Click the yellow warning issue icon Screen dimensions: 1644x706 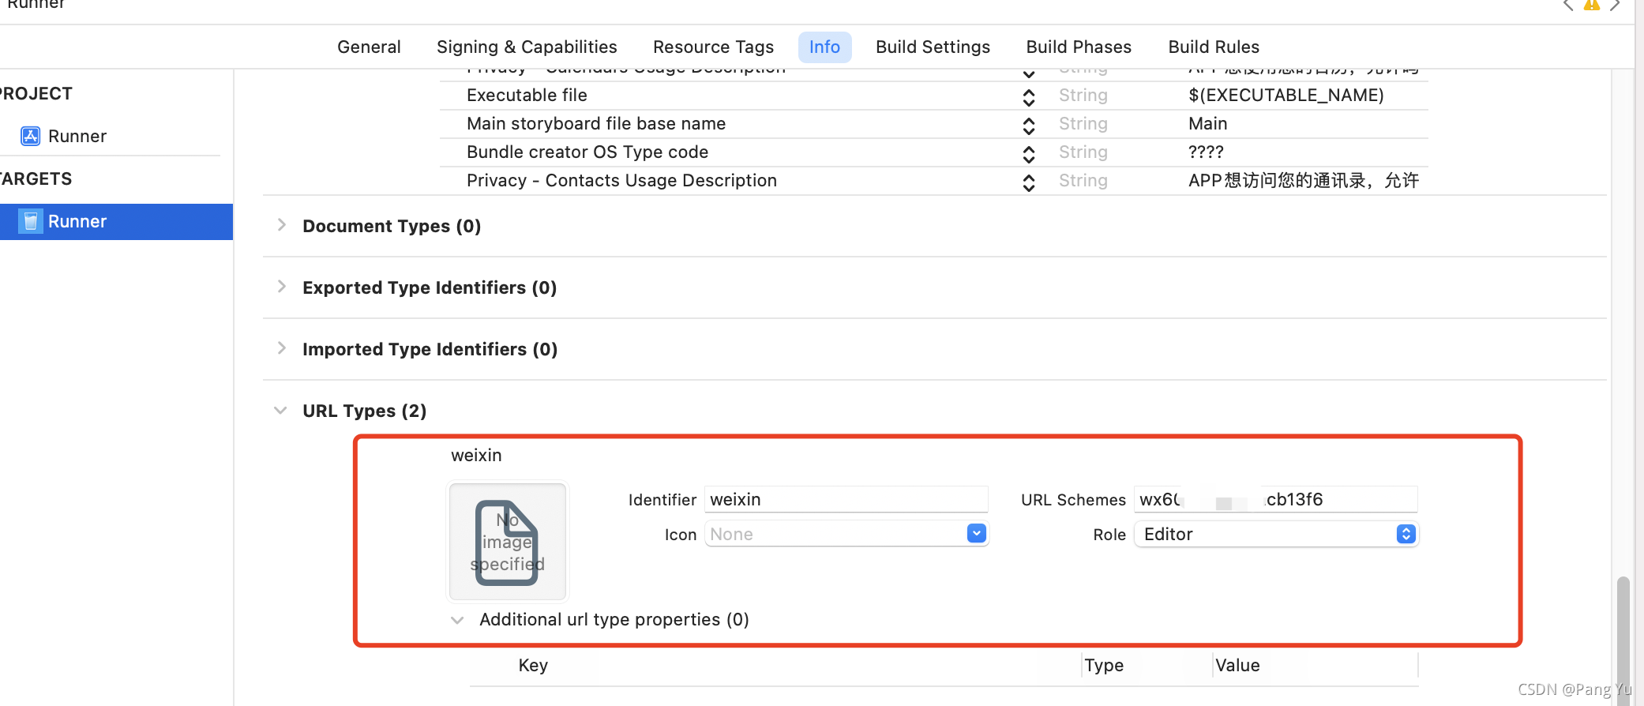[1592, 5]
